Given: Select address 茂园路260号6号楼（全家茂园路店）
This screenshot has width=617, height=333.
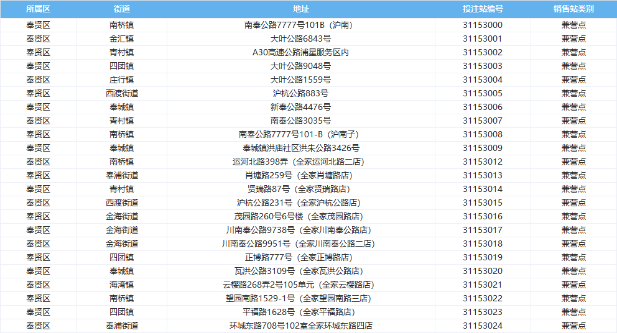Looking at the screenshot, I should (300, 217).
